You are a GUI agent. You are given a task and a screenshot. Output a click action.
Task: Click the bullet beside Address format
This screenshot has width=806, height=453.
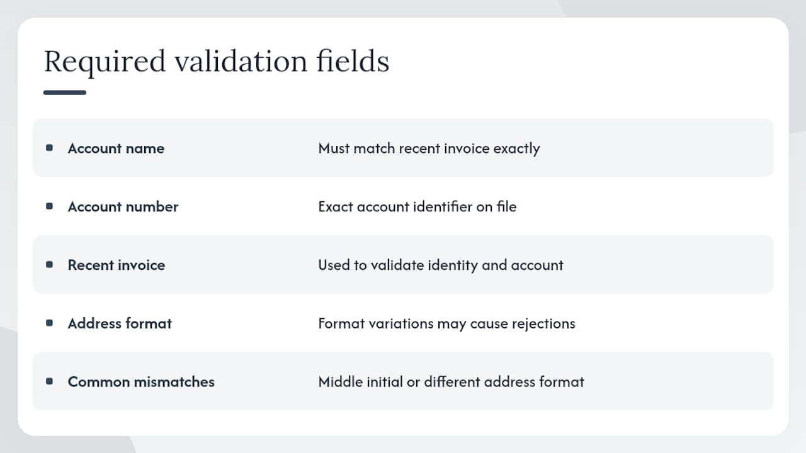50,323
